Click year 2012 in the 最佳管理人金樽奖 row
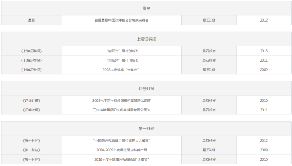The height and width of the screenshot is (166, 292). (264, 140)
